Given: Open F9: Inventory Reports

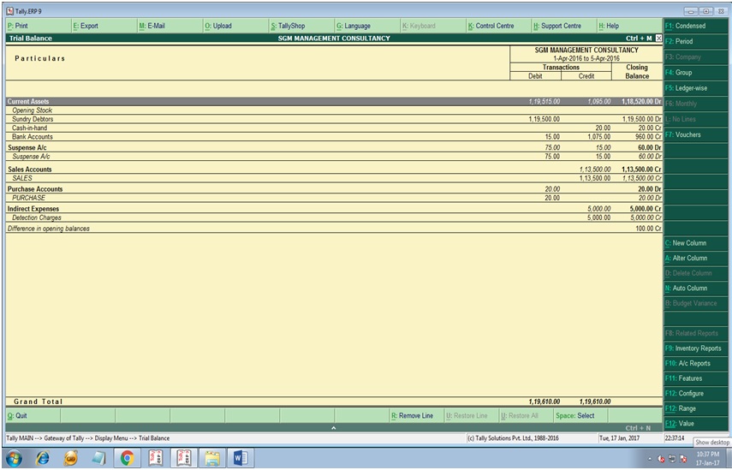Looking at the screenshot, I should point(695,348).
